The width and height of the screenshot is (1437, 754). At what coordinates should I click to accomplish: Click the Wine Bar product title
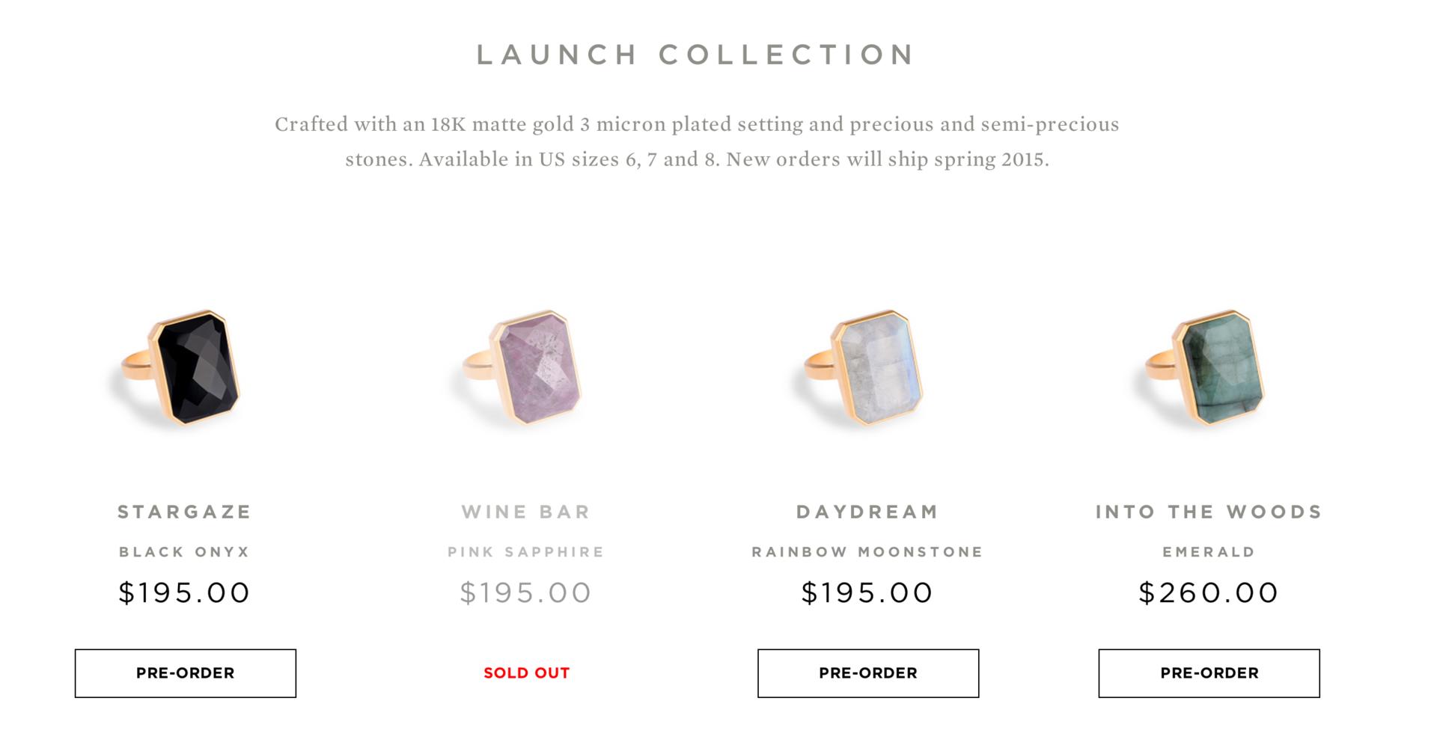click(x=526, y=512)
